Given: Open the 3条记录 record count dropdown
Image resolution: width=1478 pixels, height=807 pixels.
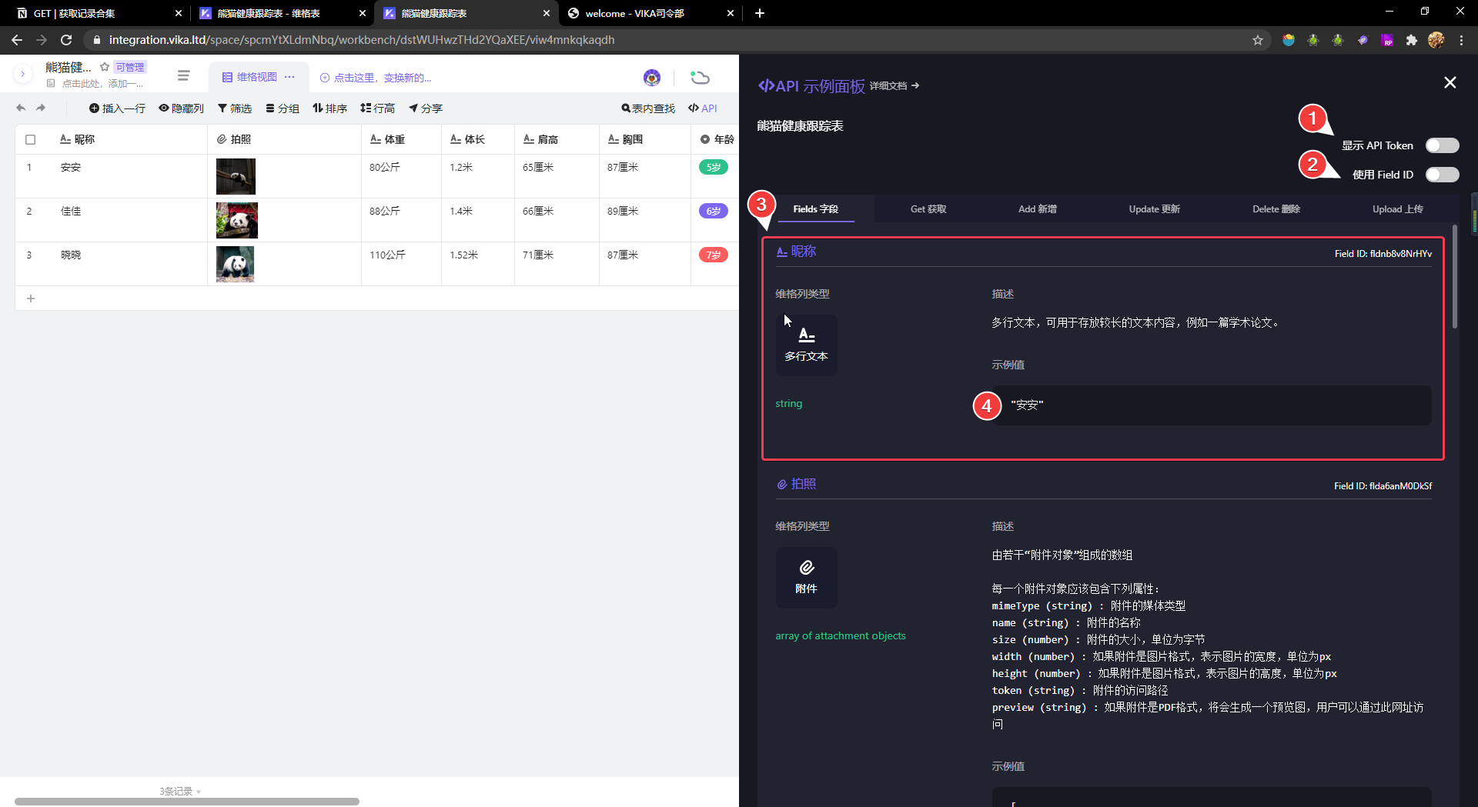Looking at the screenshot, I should 180,791.
